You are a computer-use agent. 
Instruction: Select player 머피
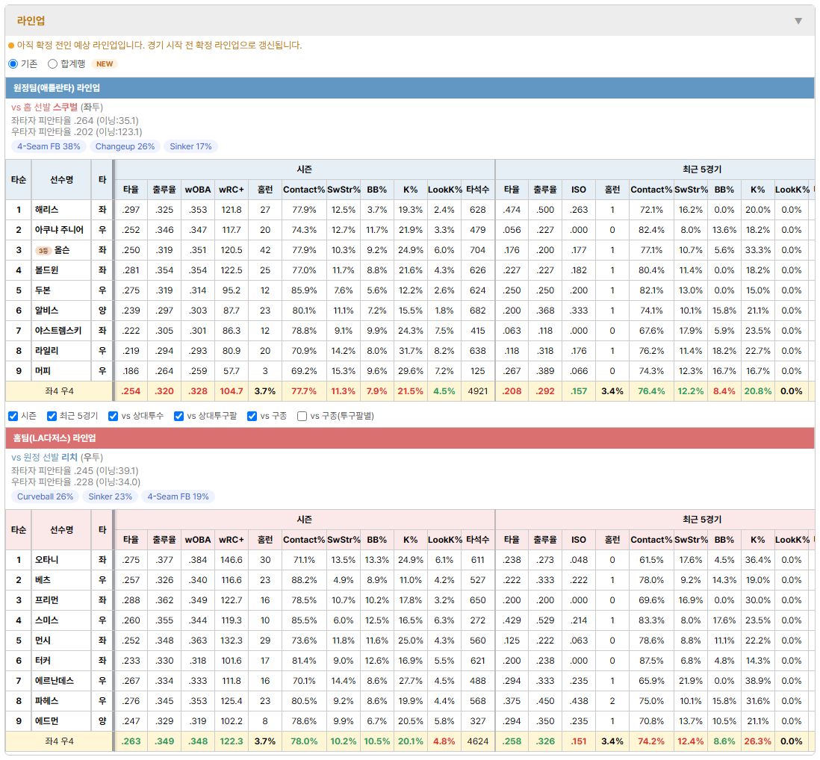coord(43,371)
